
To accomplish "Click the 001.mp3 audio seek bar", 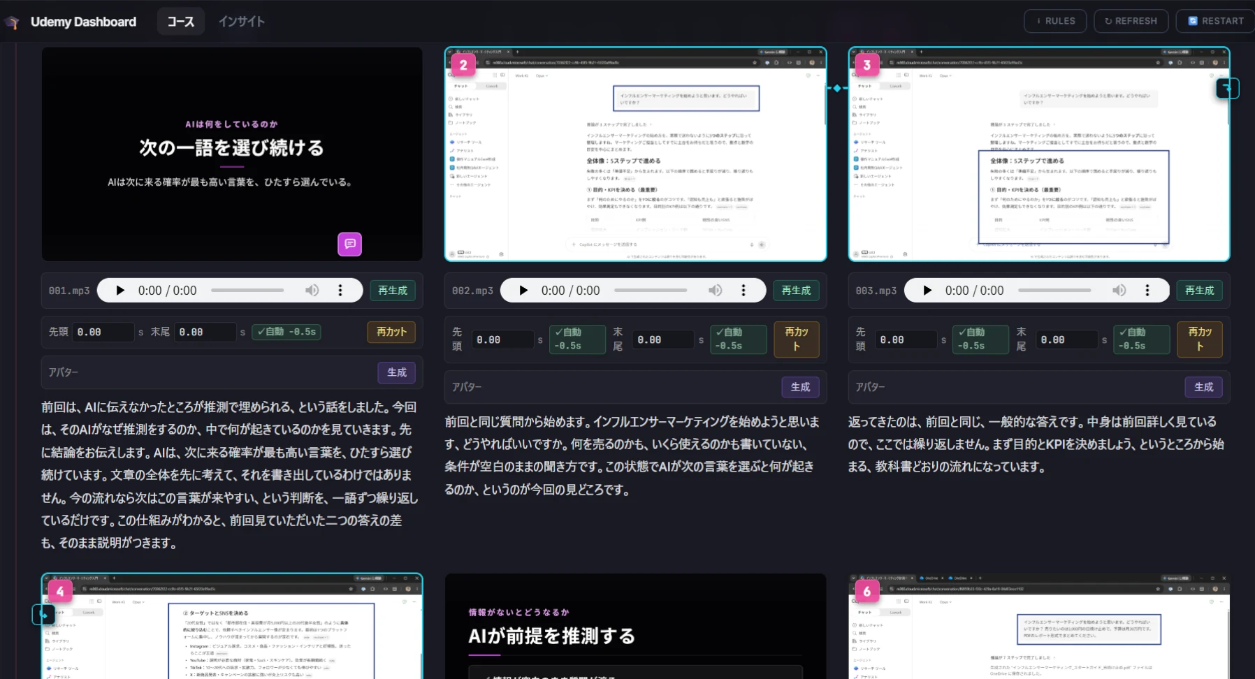I will click(247, 290).
